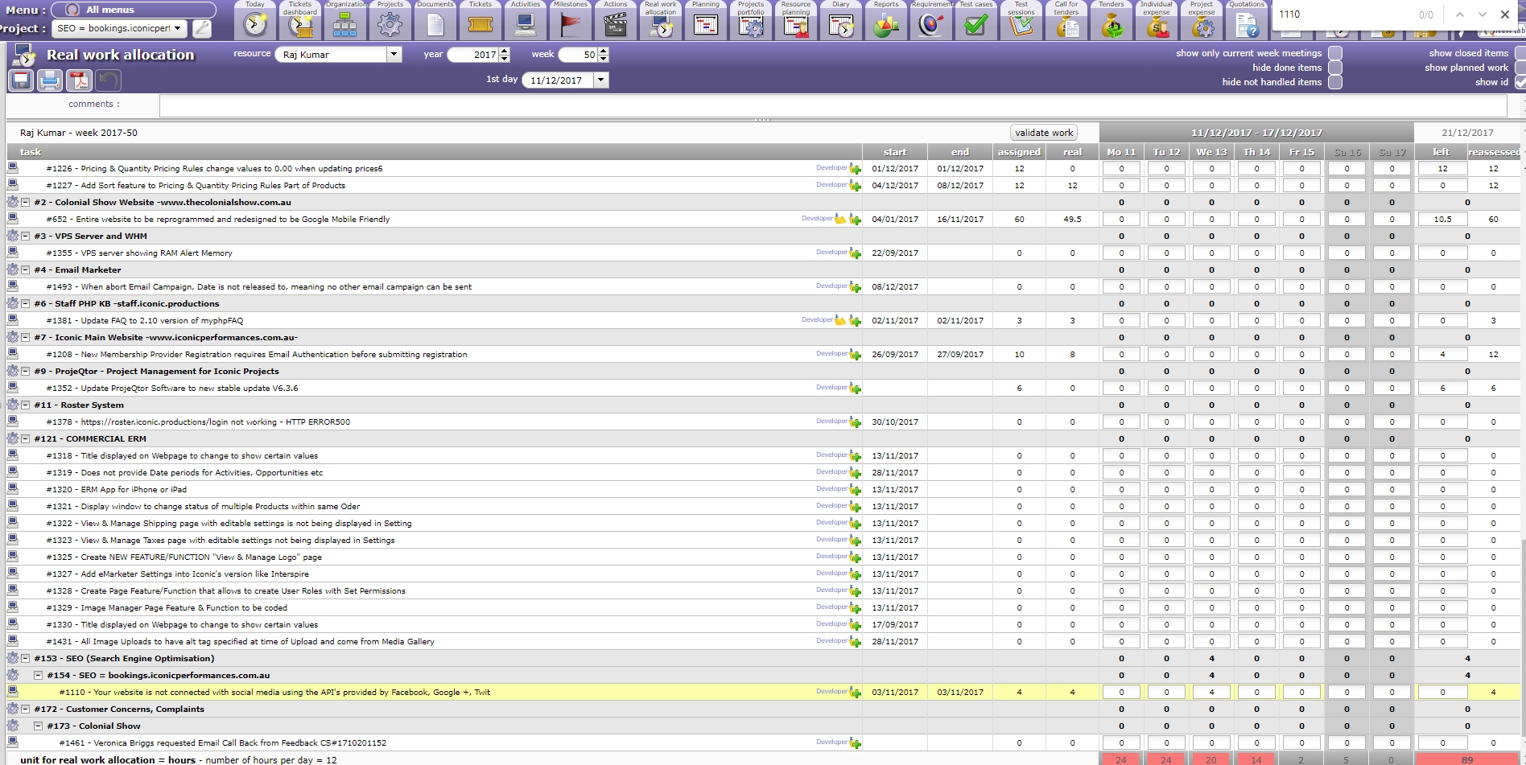This screenshot has height=765, width=1526.
Task: Open the 1st day date picker dropdown
Action: (x=600, y=80)
